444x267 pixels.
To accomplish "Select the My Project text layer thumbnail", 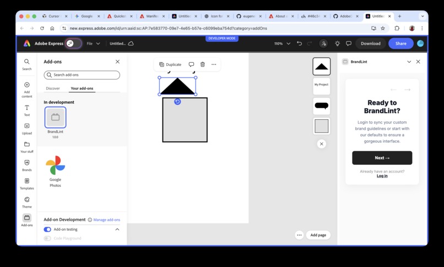I will [x=321, y=86].
